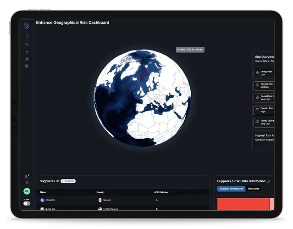Open the distribution help question-mark icon
The image size is (293, 229).
coord(268,181)
